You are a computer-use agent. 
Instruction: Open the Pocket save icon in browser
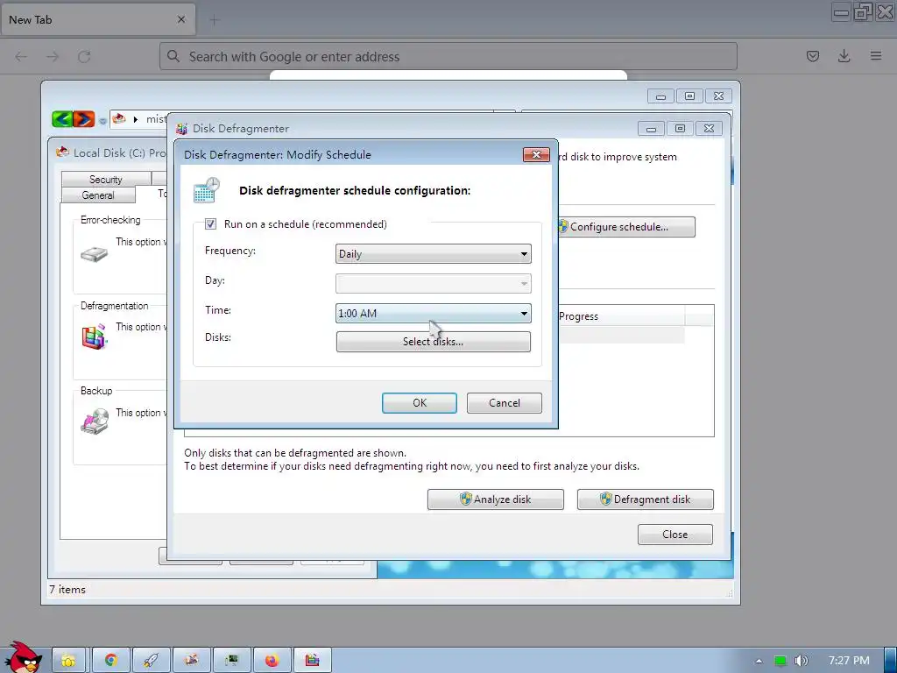pos(813,56)
